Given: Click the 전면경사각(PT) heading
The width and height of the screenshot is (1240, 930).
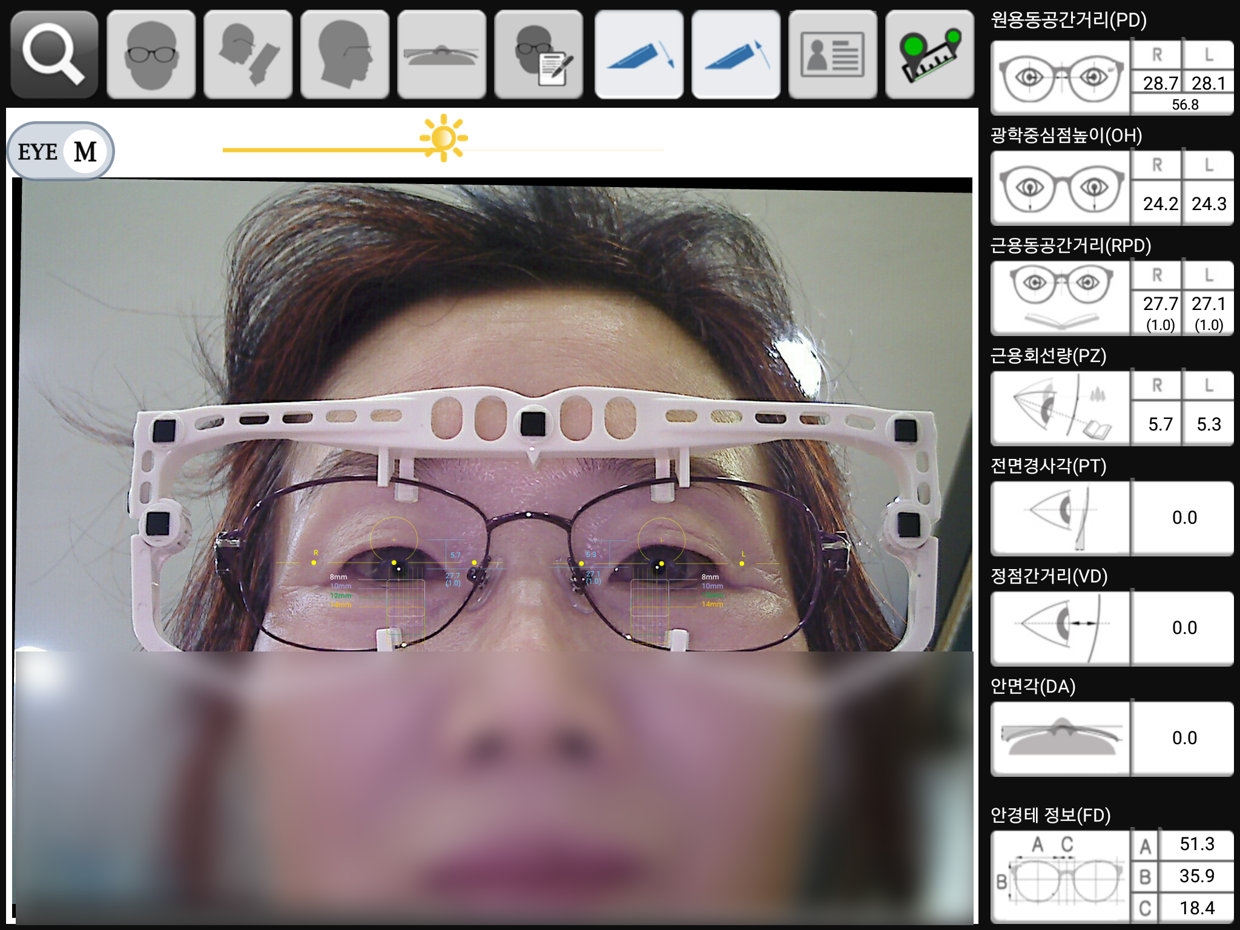Looking at the screenshot, I should pos(1048,466).
